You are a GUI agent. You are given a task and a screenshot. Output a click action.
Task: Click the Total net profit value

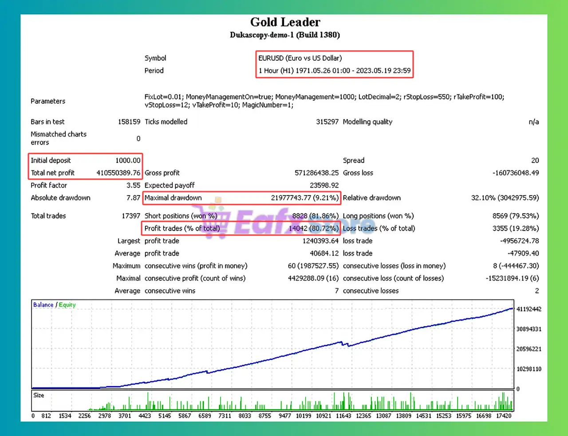(x=118, y=173)
